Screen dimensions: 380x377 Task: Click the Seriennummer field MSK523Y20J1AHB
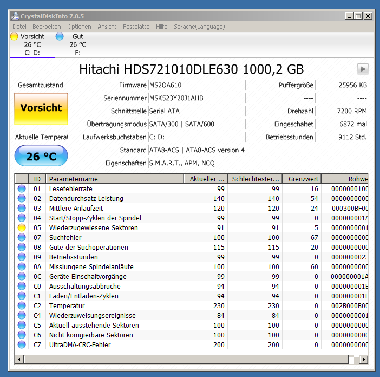click(x=197, y=98)
